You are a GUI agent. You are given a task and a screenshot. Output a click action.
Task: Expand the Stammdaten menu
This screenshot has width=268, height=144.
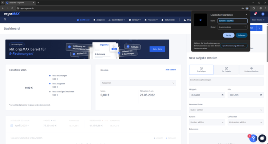117,20
